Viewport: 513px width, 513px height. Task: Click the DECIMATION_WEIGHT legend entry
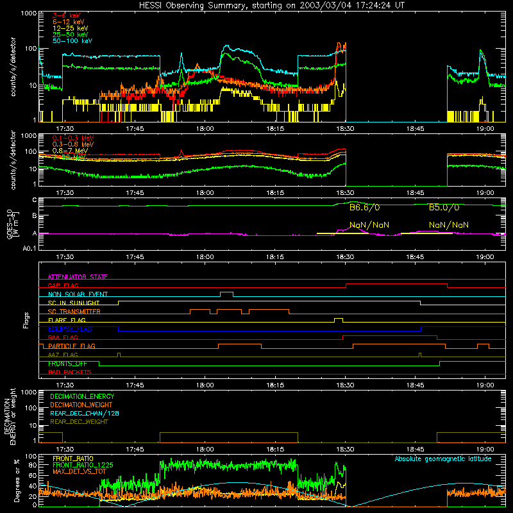[x=81, y=405]
